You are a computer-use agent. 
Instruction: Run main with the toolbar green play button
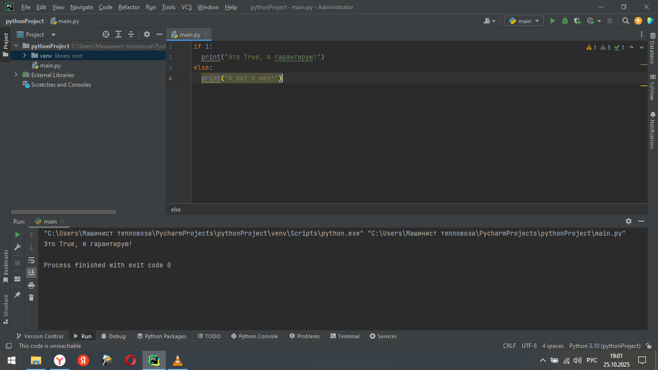553,21
